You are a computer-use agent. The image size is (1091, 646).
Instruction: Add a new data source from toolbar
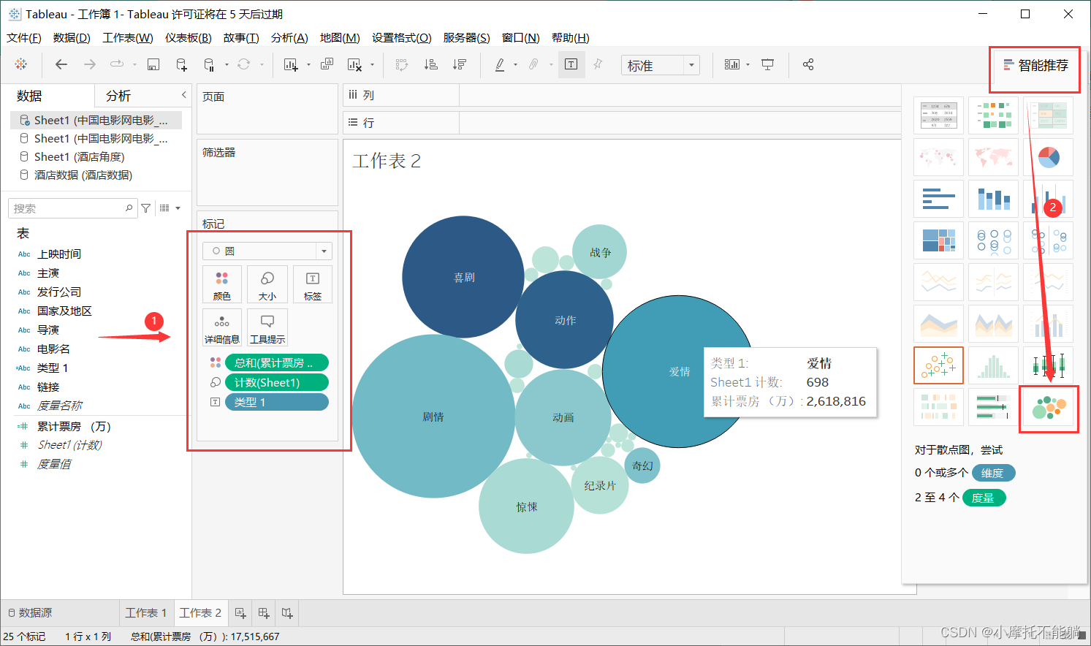click(181, 64)
